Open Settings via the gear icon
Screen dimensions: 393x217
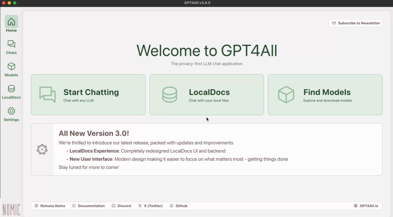pos(11,111)
